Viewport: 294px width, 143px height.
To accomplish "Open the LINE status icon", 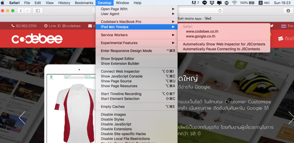I will click(x=204, y=3).
